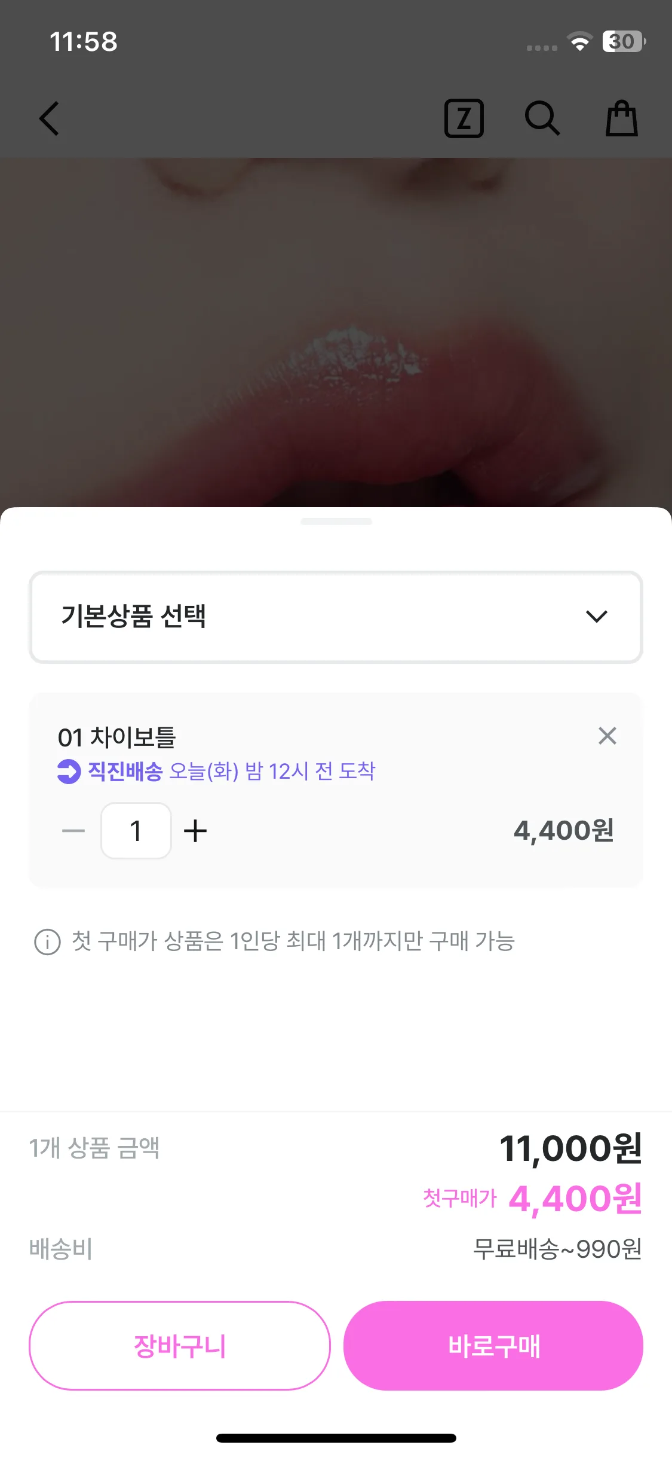Tap the search magnifier icon
Screen dimensions: 672x1457
coord(542,118)
